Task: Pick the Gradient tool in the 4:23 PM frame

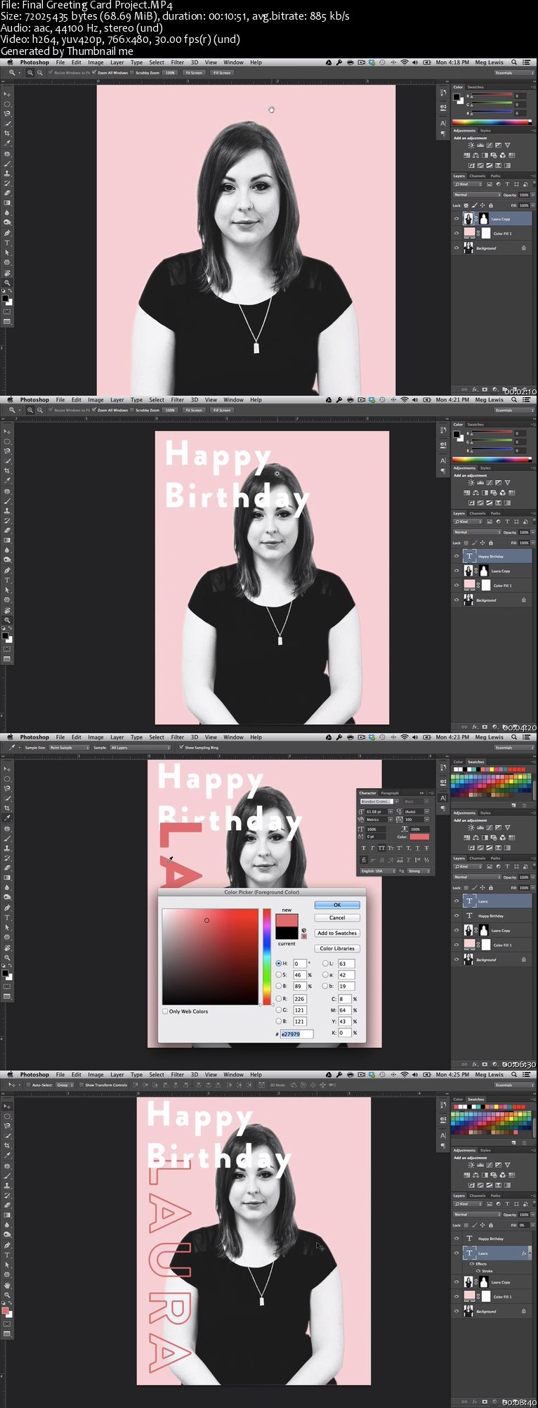Action: 8,878
